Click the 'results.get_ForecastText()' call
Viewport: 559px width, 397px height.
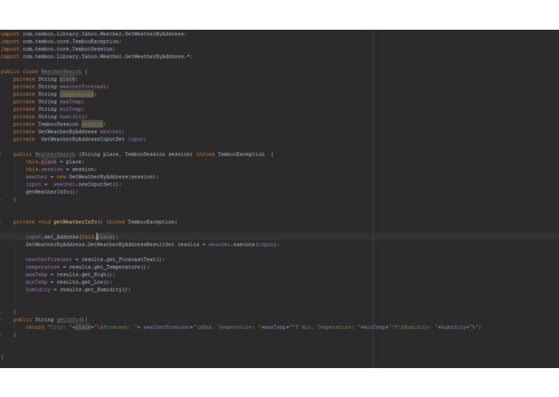tap(122, 260)
